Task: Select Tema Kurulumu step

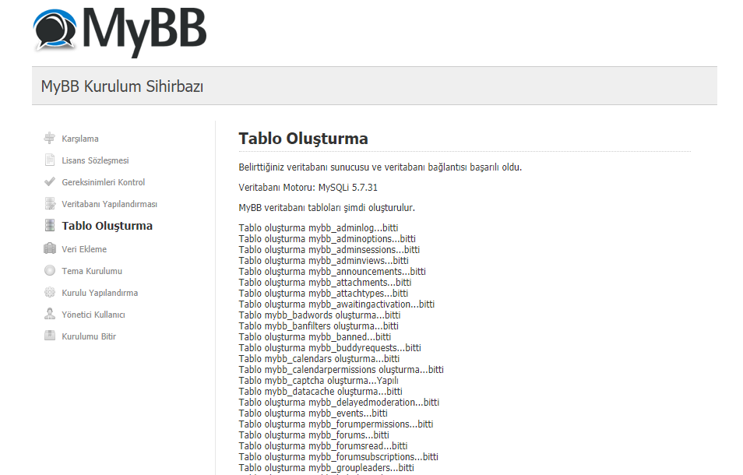Action: pos(92,271)
